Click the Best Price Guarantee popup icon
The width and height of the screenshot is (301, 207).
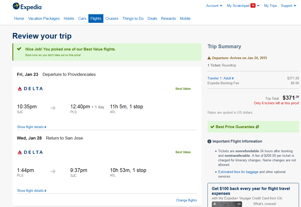257,127
